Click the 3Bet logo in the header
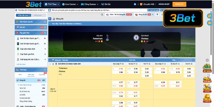The width and height of the screenshot is (214, 107). tap(34, 4)
